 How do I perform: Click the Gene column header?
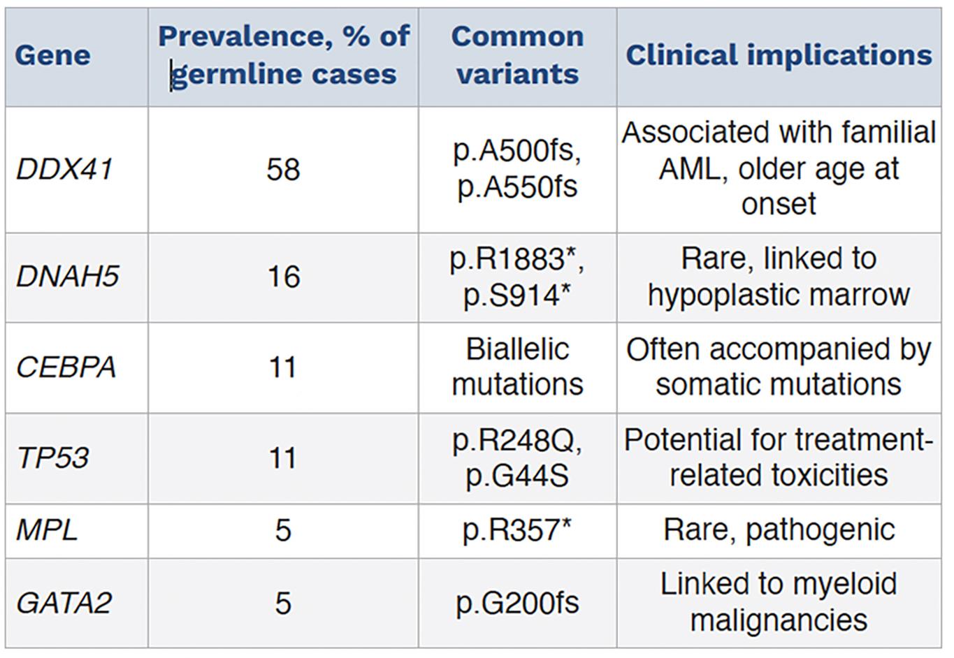click(52, 56)
